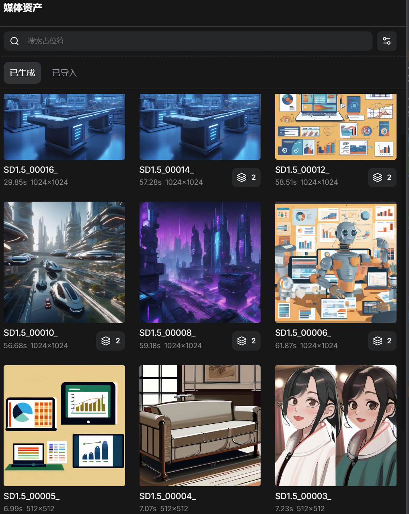Open the filter settings icon beside search

[x=387, y=41]
